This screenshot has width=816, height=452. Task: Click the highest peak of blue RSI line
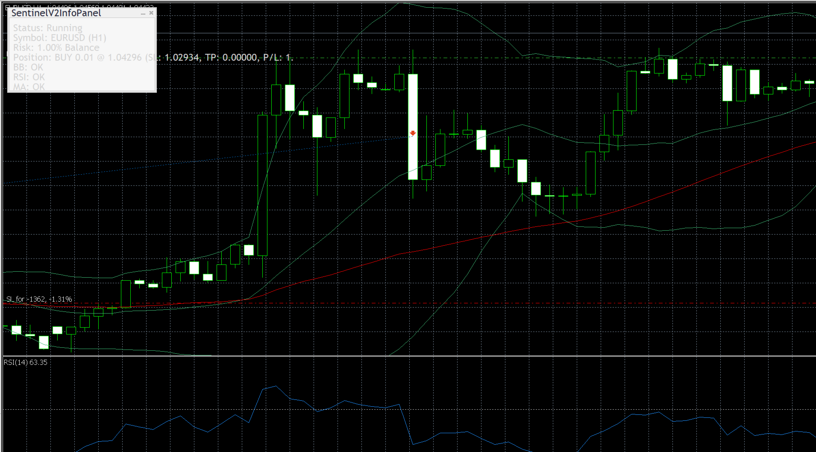[276, 386]
